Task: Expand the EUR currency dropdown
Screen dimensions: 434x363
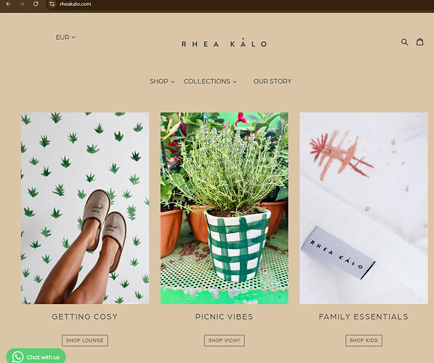Action: pyautogui.click(x=65, y=37)
